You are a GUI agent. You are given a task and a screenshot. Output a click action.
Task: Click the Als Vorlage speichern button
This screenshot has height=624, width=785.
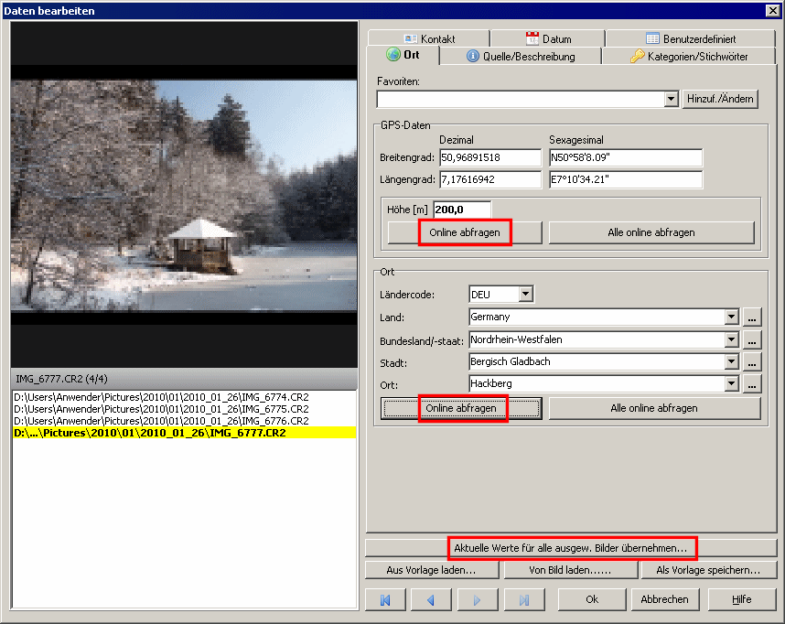click(708, 570)
